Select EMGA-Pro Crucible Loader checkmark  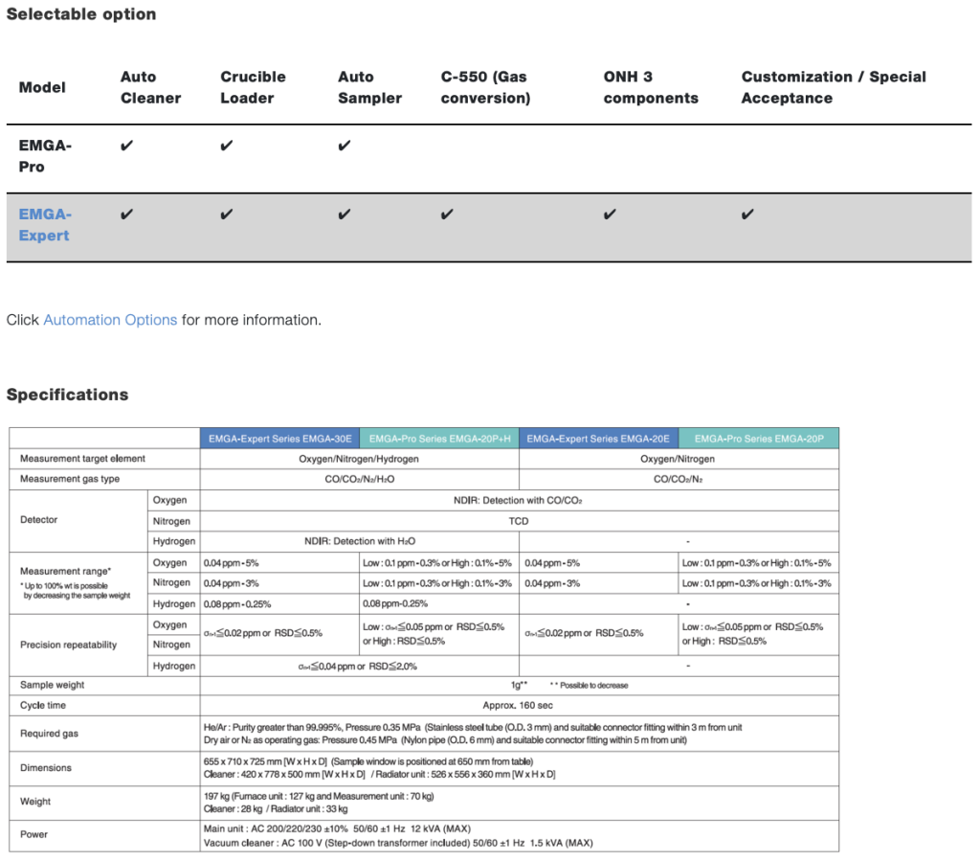226,146
